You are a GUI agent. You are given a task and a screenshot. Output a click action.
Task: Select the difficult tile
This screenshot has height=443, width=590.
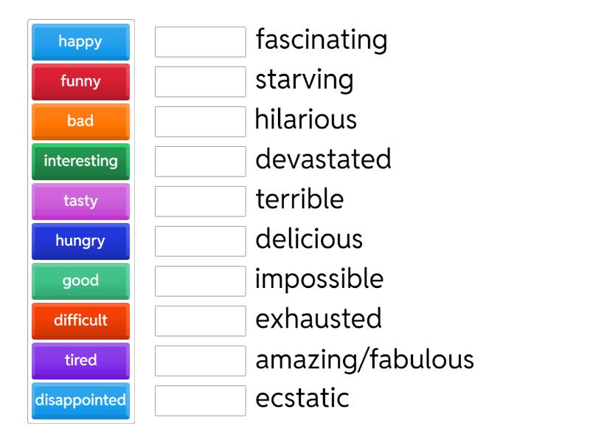pyautogui.click(x=80, y=320)
